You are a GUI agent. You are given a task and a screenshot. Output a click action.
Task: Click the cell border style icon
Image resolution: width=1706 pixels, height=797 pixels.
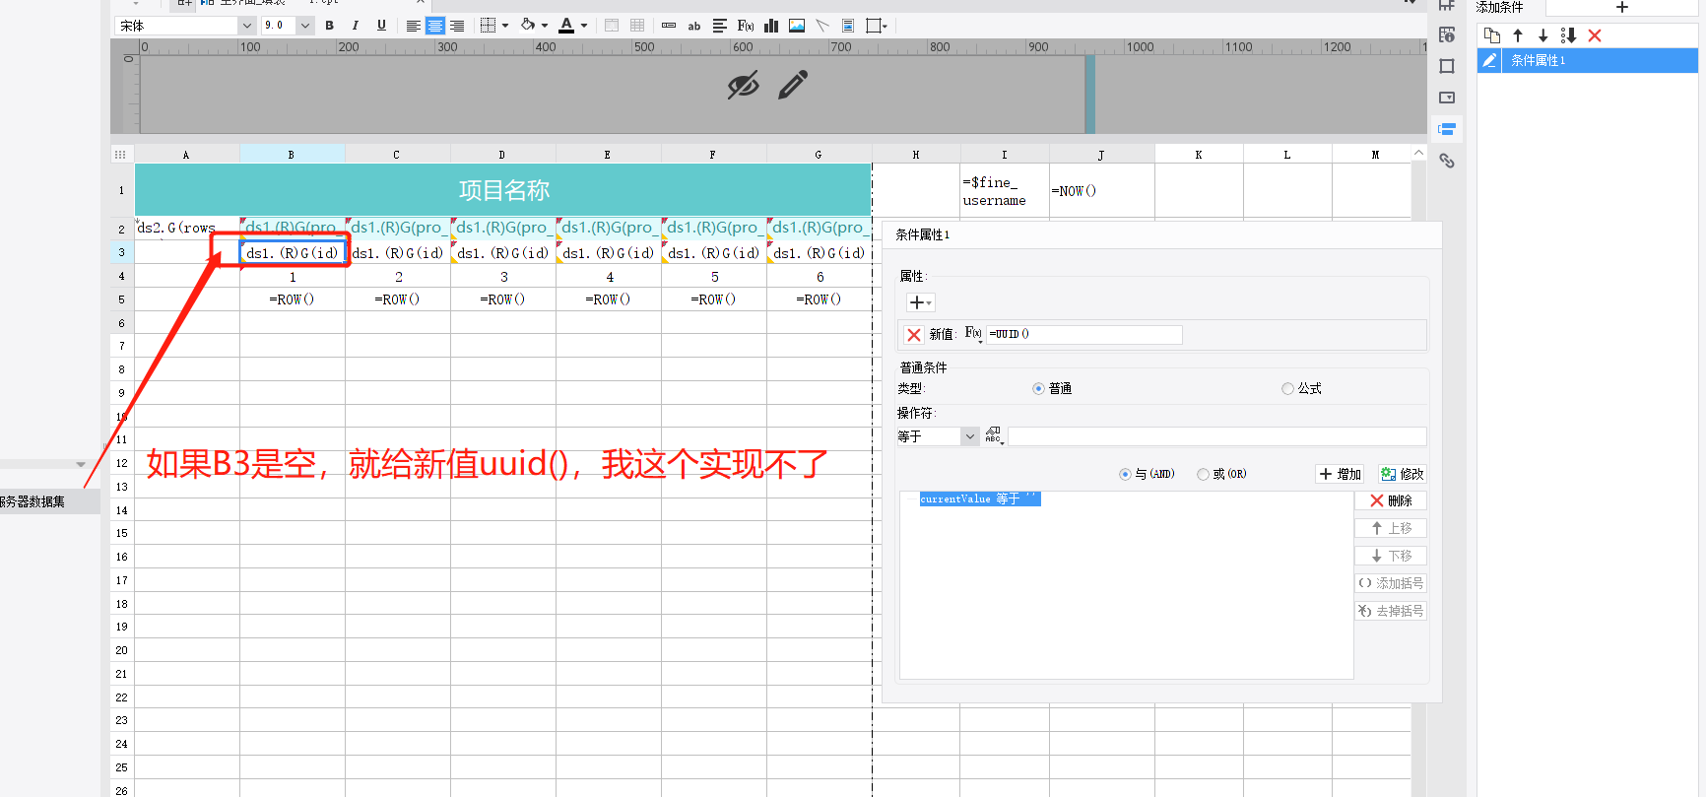pos(488,26)
